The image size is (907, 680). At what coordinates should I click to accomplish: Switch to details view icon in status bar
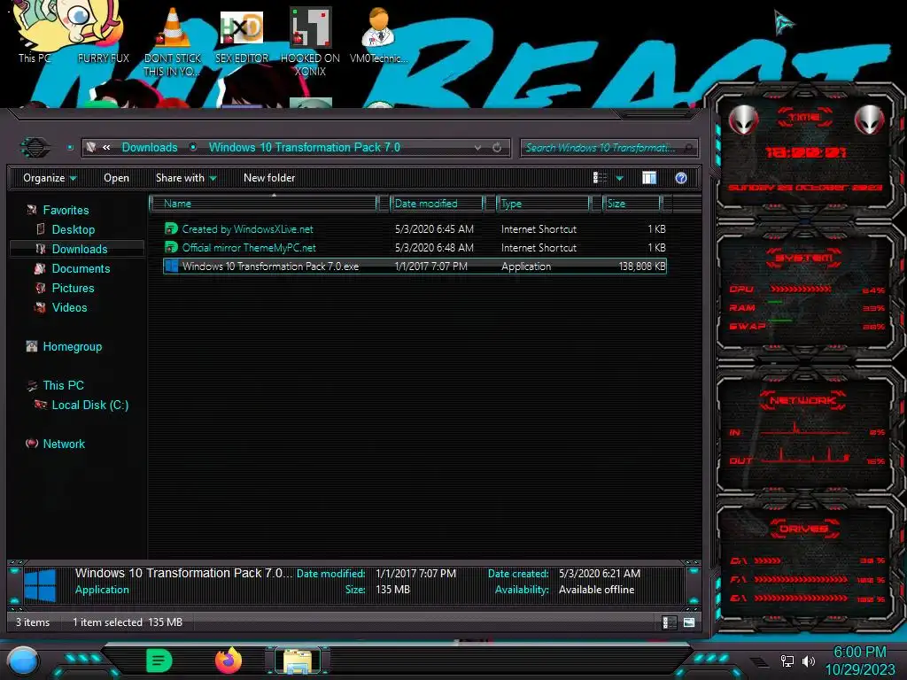point(668,622)
